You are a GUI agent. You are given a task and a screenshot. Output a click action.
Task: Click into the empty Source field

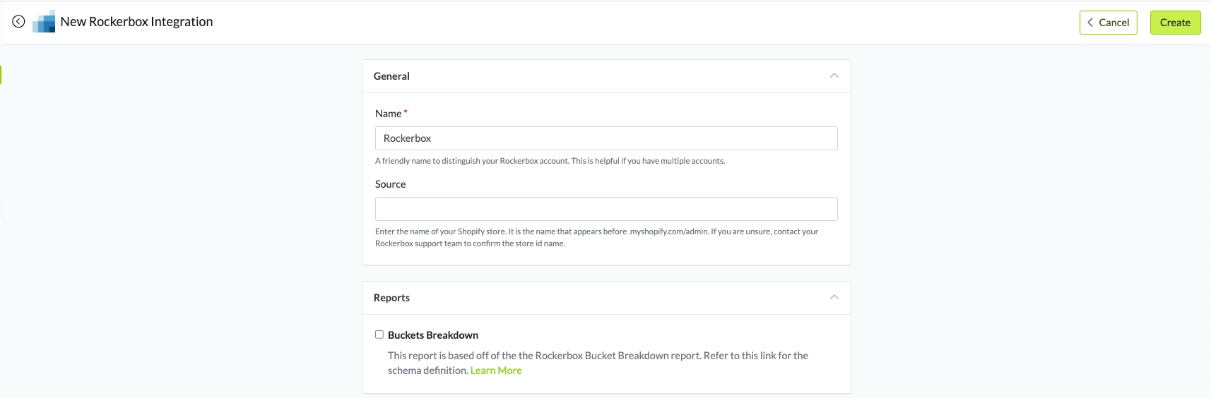(x=606, y=209)
